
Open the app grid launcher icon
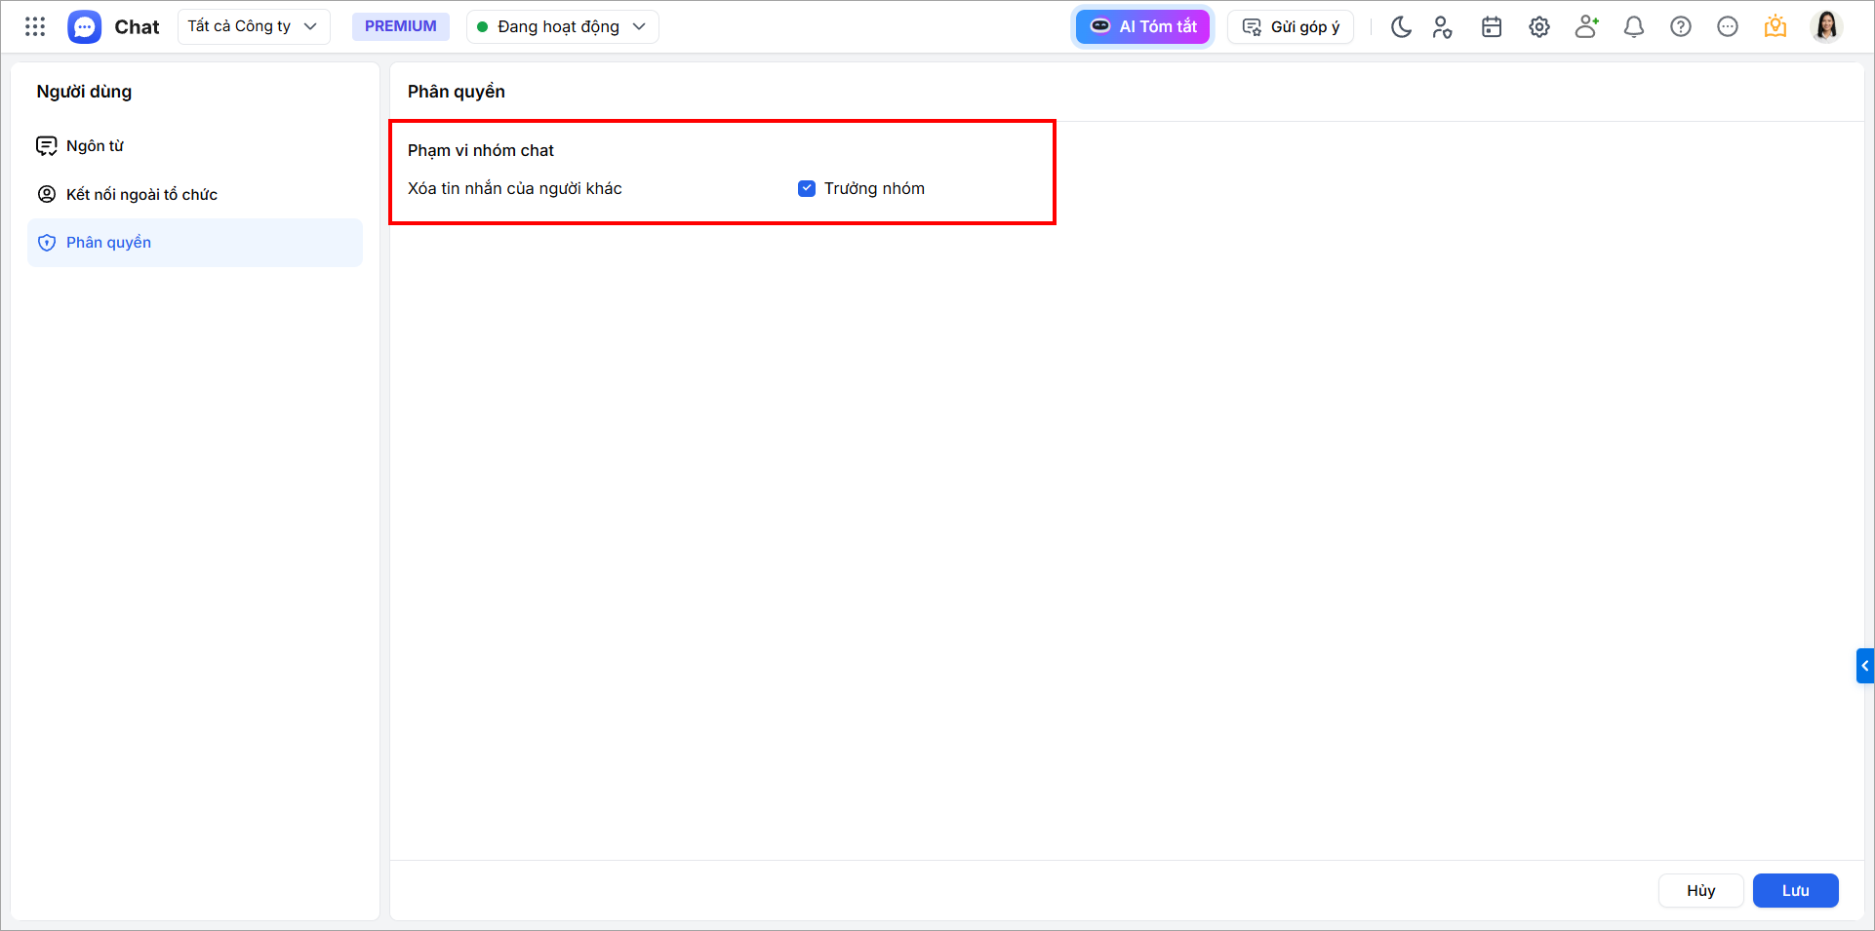click(35, 26)
